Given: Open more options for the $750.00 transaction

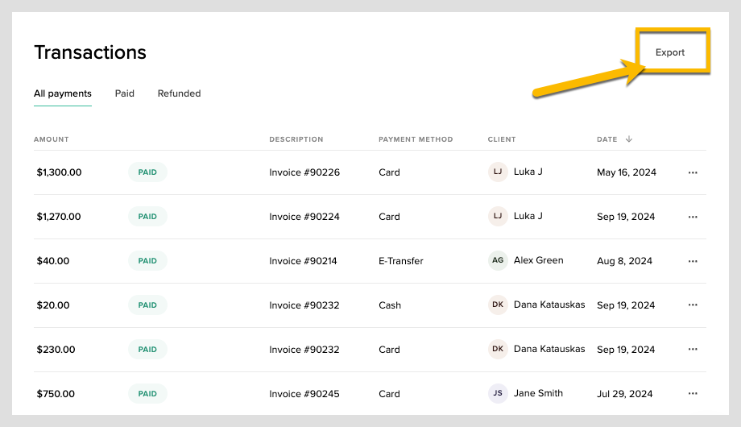Looking at the screenshot, I should [693, 393].
